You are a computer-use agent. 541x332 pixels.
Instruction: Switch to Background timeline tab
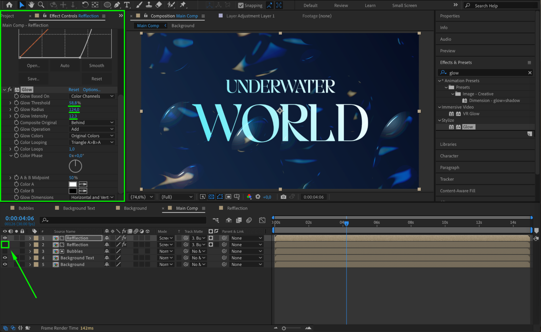pyautogui.click(x=135, y=208)
